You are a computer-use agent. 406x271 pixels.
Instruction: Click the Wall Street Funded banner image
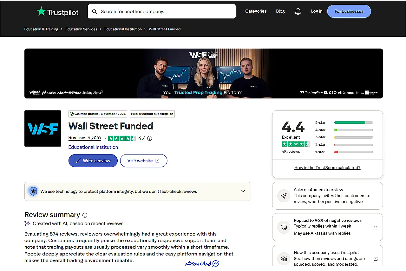point(204,73)
